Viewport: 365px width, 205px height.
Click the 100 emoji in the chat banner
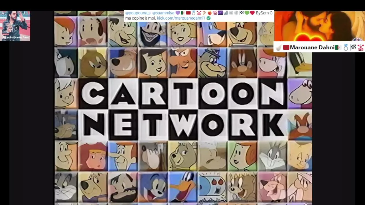point(215,13)
